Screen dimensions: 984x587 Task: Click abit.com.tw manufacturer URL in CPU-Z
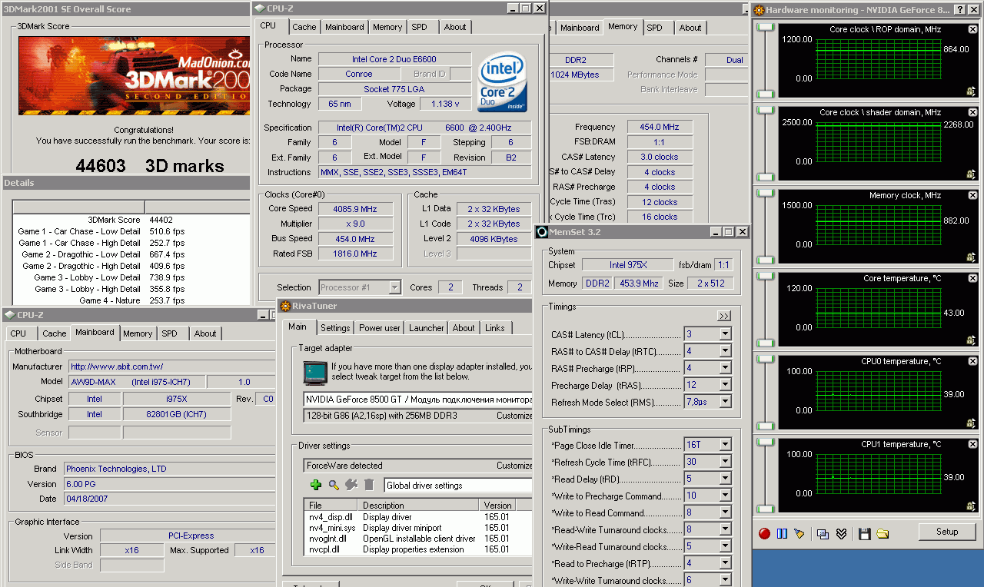coord(117,366)
